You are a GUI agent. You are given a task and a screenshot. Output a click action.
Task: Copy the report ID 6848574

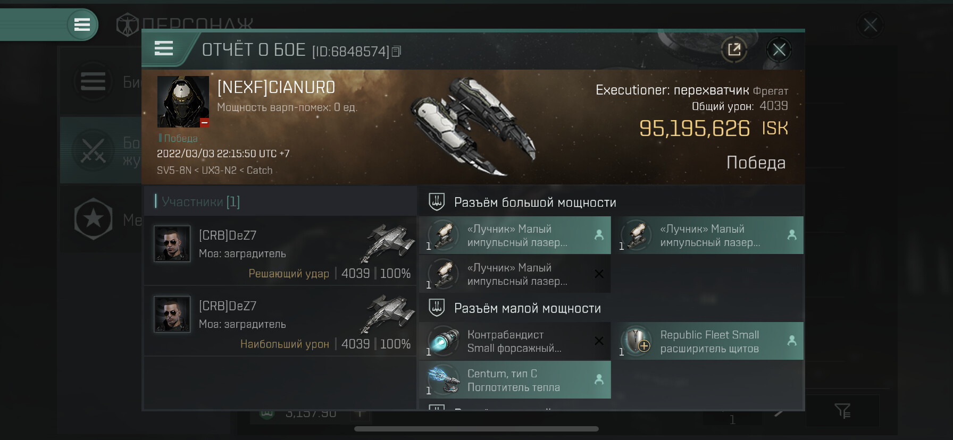point(396,52)
